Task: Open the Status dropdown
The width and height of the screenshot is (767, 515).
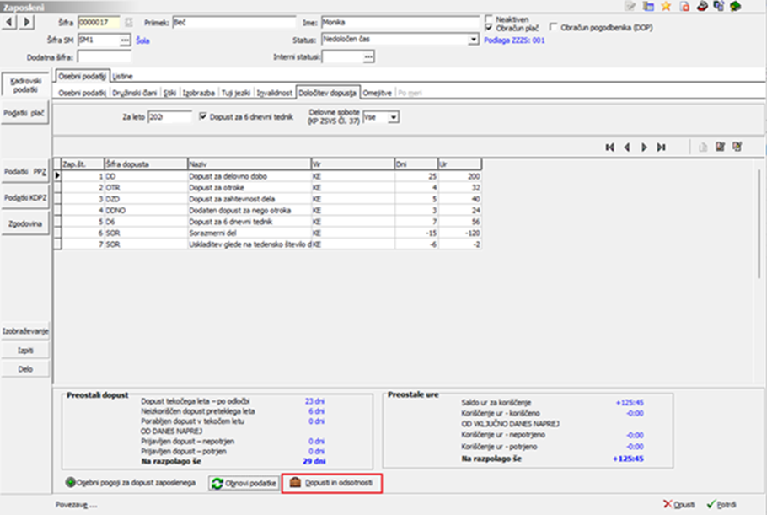Action: pos(473,40)
